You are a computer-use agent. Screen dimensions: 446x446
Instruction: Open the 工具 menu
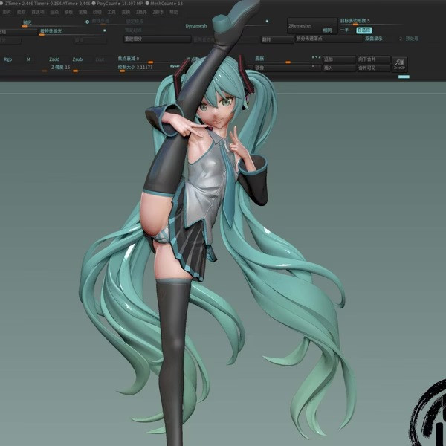pyautogui.click(x=111, y=12)
